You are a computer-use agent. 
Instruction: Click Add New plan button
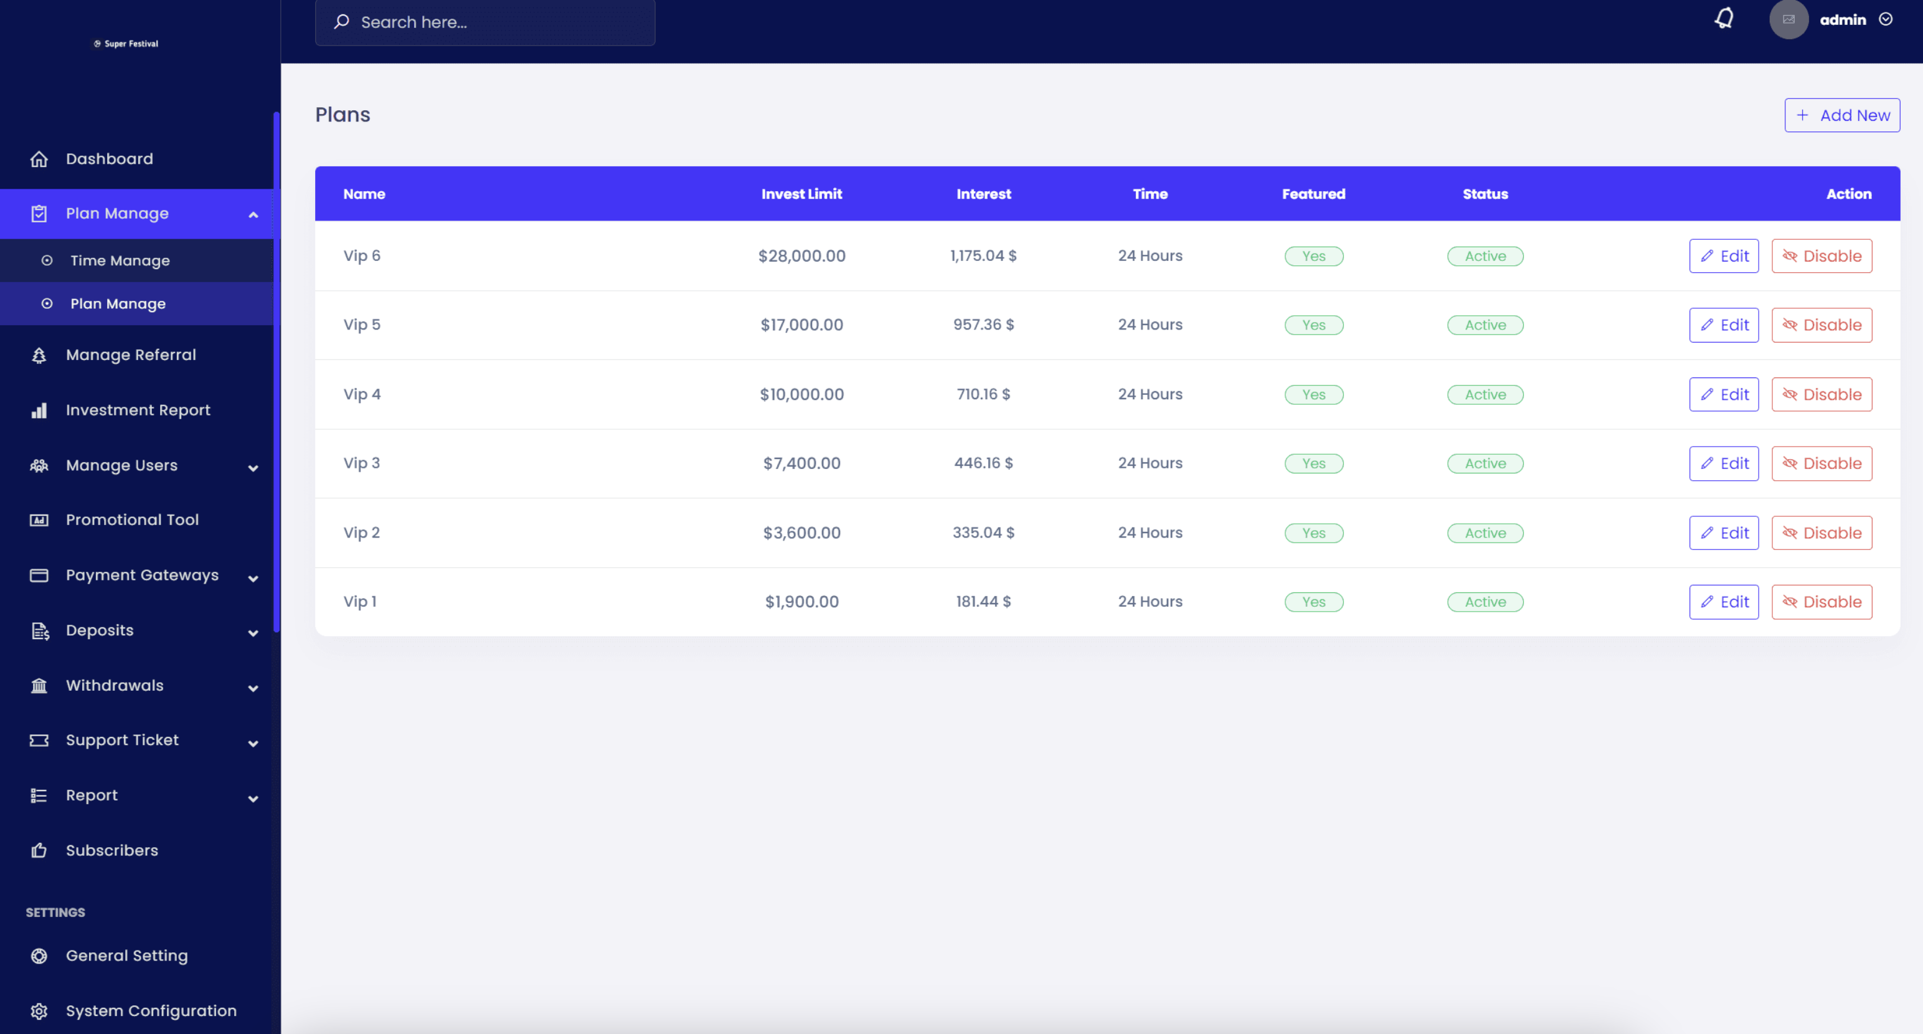[x=1843, y=115]
